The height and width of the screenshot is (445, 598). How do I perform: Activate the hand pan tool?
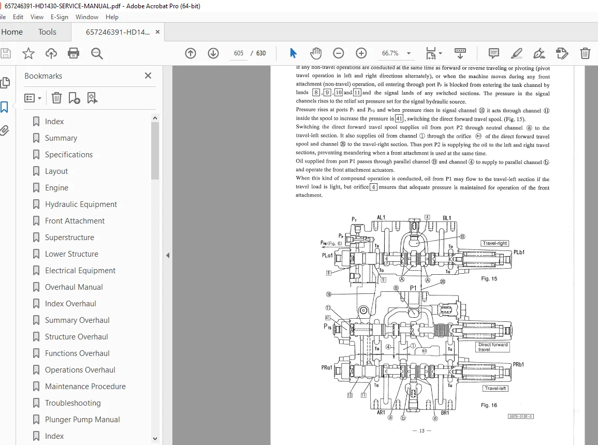[316, 53]
